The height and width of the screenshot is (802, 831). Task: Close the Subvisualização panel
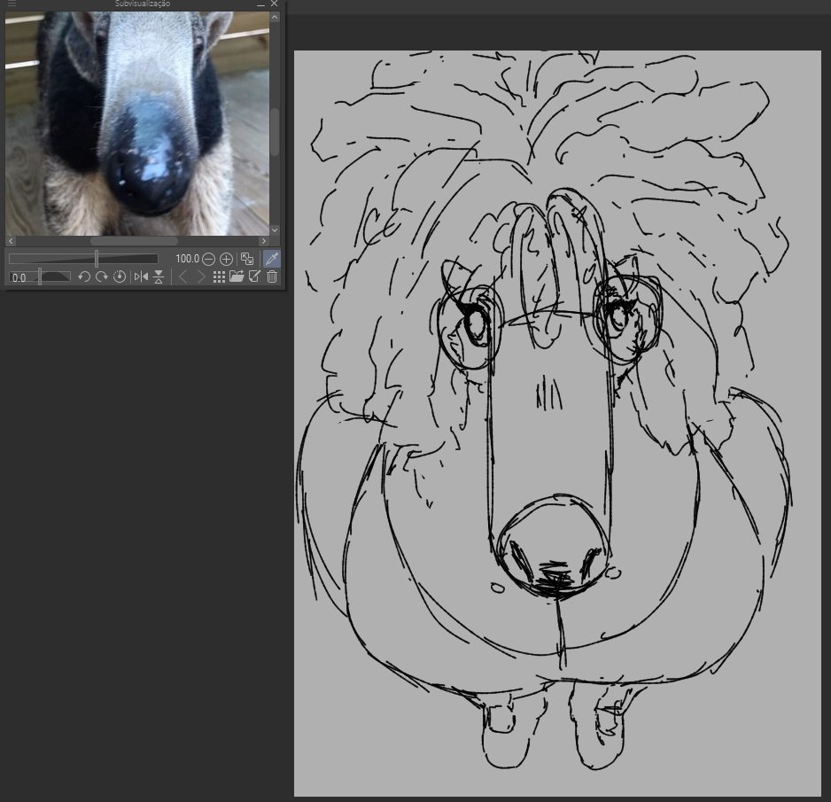pyautogui.click(x=274, y=4)
